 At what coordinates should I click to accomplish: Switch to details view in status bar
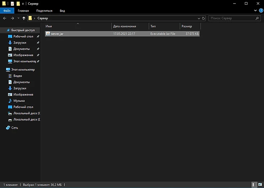pos(254,184)
